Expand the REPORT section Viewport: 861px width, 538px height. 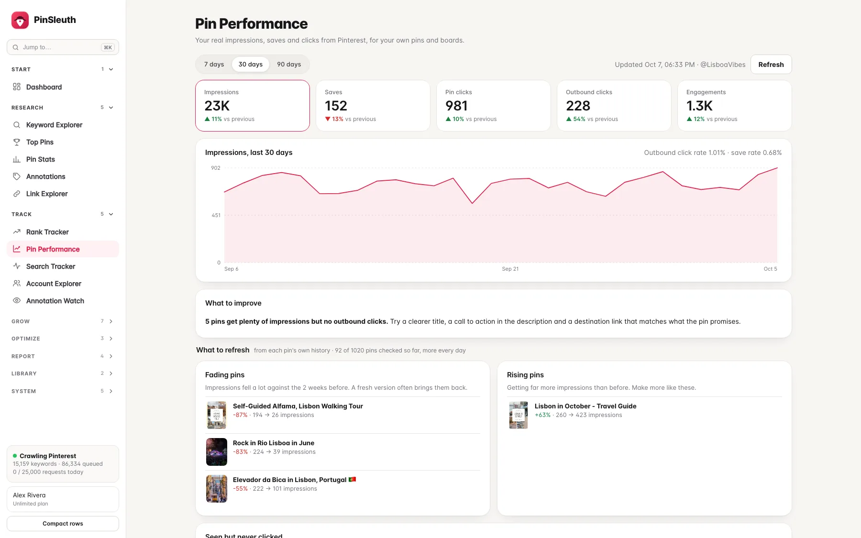(x=63, y=356)
